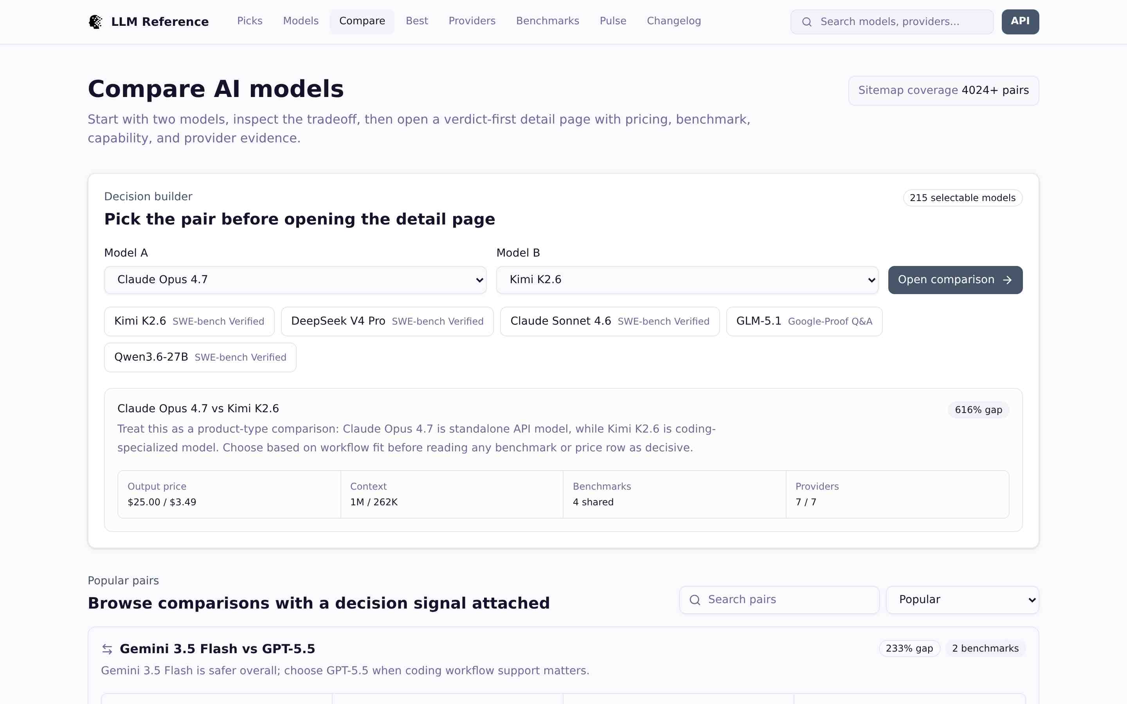
Task: Click the Context 1M / 262K cell
Action: pos(452,494)
